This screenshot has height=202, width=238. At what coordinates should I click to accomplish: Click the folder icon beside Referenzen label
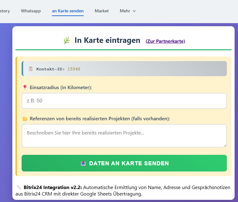point(25,119)
